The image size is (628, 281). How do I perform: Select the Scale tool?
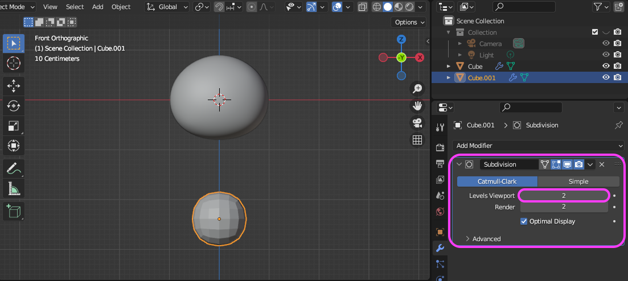click(x=13, y=126)
